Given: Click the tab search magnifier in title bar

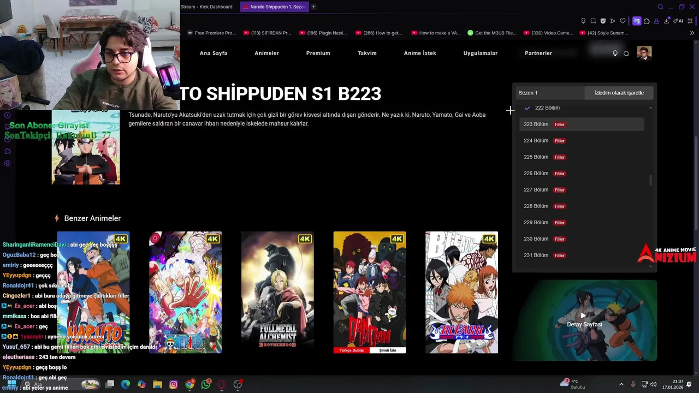Looking at the screenshot, I should pos(660,7).
